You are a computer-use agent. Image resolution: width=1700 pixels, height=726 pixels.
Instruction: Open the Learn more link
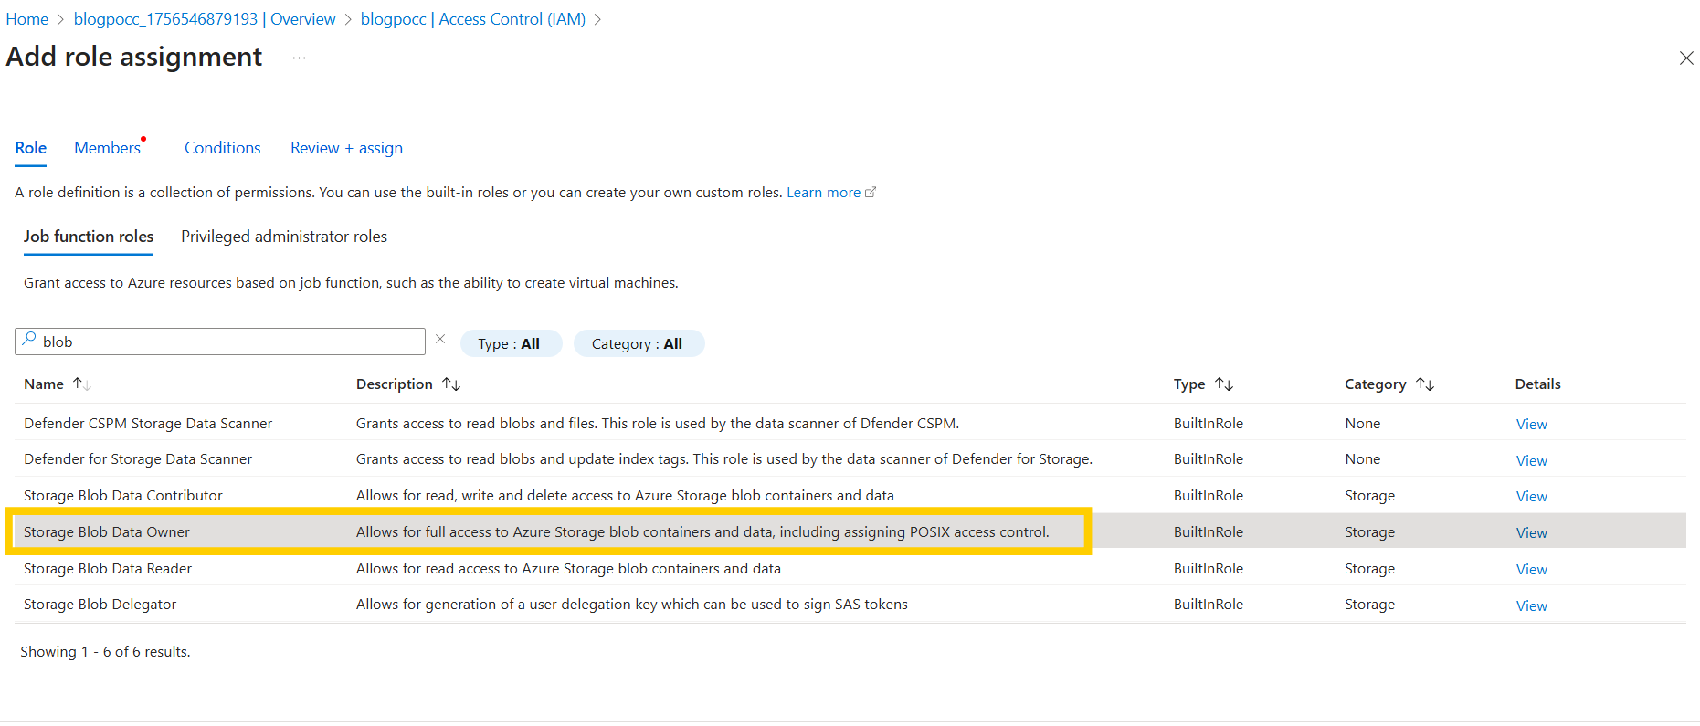tap(824, 193)
